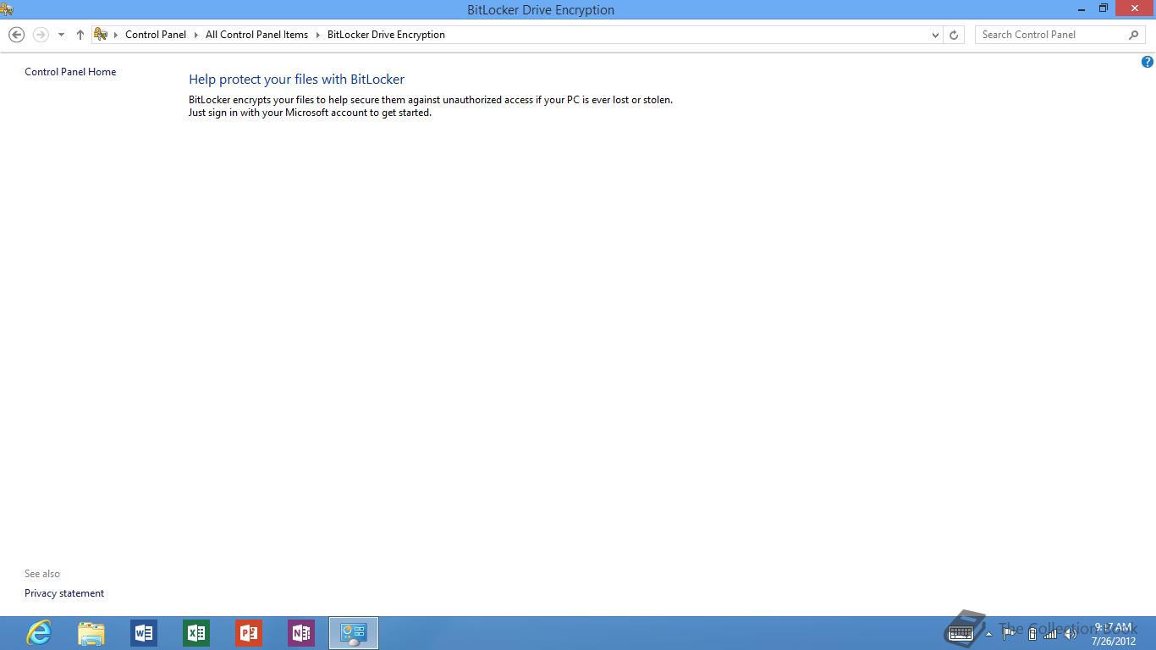Close the BitLocker Drive Encryption window

pos(1135,8)
